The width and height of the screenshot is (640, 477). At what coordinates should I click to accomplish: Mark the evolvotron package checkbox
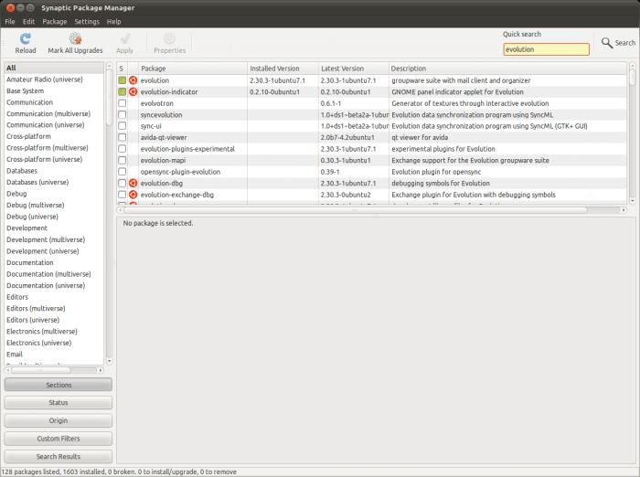122,103
